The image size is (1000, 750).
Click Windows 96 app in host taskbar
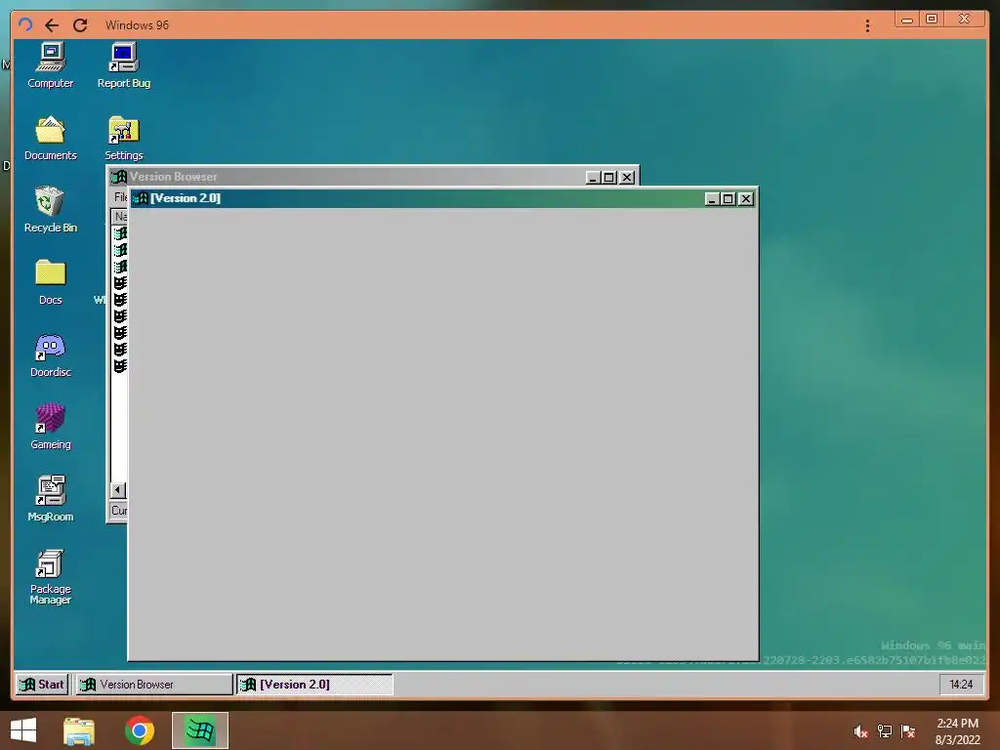pos(200,730)
